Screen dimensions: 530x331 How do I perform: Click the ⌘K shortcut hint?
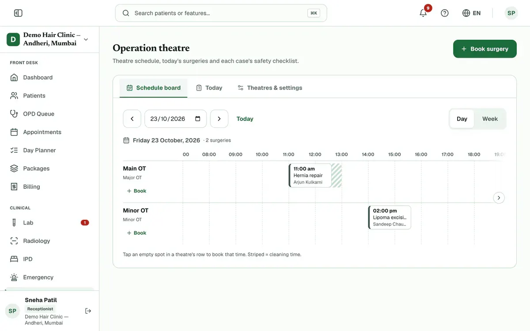314,13
